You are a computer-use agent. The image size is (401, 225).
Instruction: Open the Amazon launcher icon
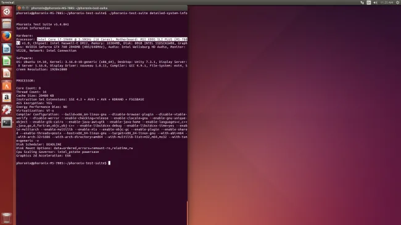coord(7,97)
